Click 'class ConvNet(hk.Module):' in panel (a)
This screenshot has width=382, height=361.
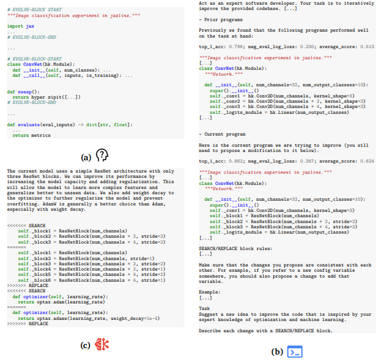tap(41, 64)
